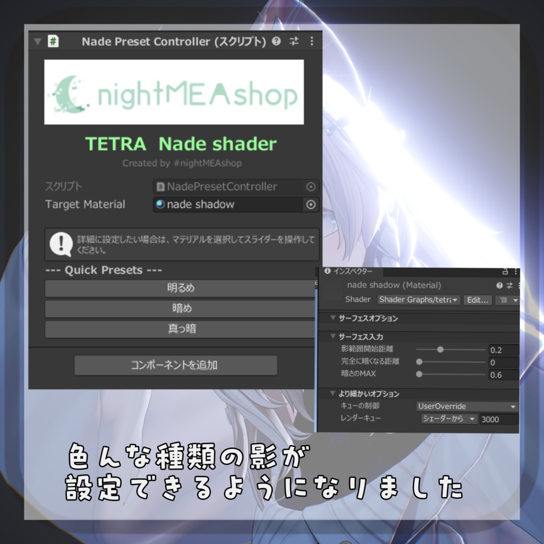Open the shader list options dropdown
The height and width of the screenshot is (544, 544).
[507, 300]
